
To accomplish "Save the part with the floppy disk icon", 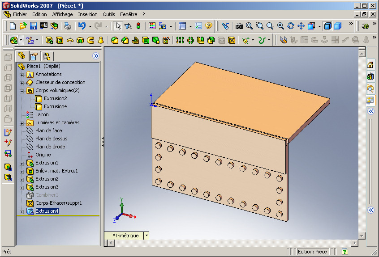I will tap(33, 26).
